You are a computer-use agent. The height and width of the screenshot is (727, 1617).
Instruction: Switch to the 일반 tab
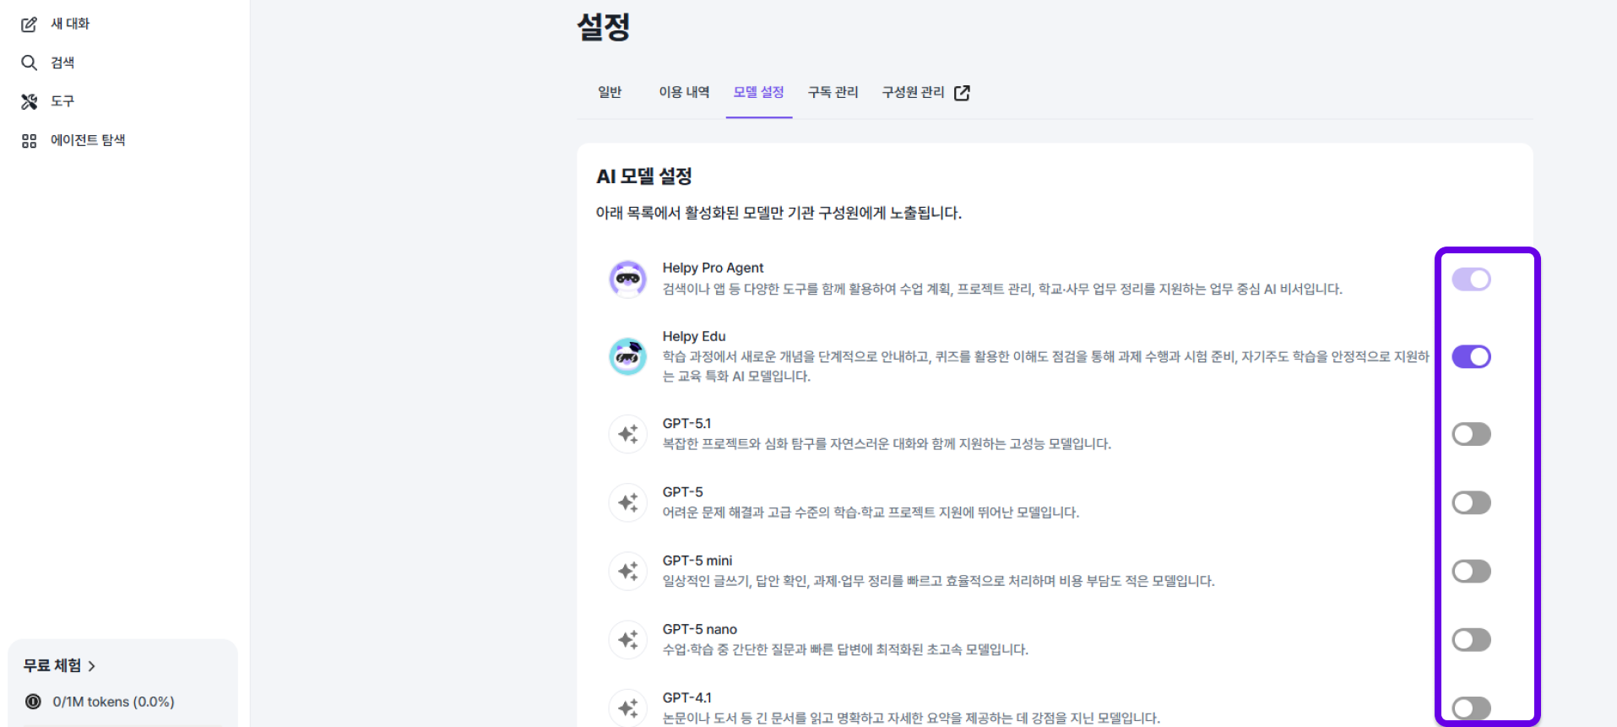pos(610,92)
